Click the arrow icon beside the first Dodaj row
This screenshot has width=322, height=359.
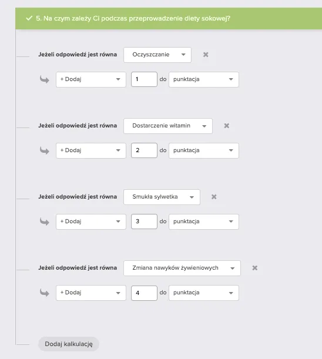click(45, 79)
